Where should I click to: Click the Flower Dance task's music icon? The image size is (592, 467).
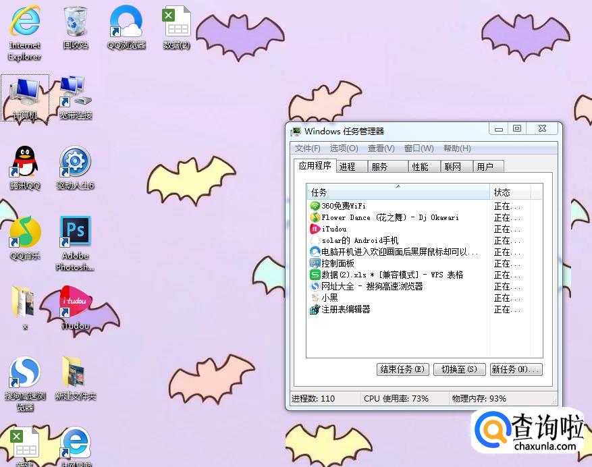315,217
